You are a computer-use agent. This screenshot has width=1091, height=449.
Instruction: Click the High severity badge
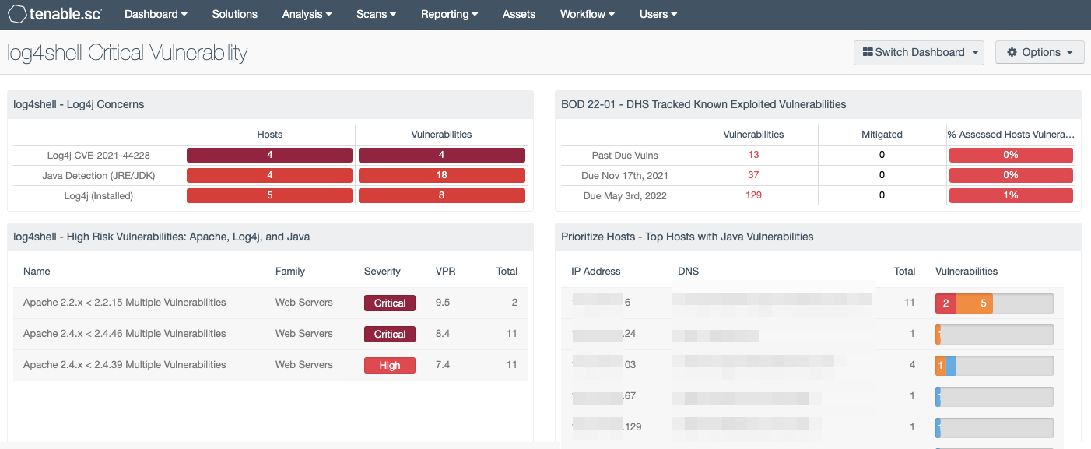[x=390, y=365]
